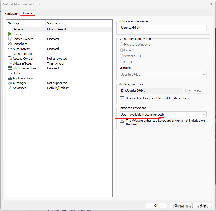
Task: Click the Guest Isolation padlock icon
Action: tap(10, 53)
